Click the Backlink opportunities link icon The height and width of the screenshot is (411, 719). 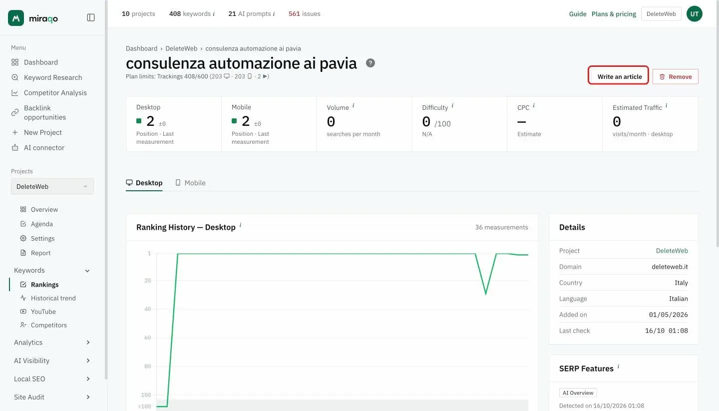15,112
